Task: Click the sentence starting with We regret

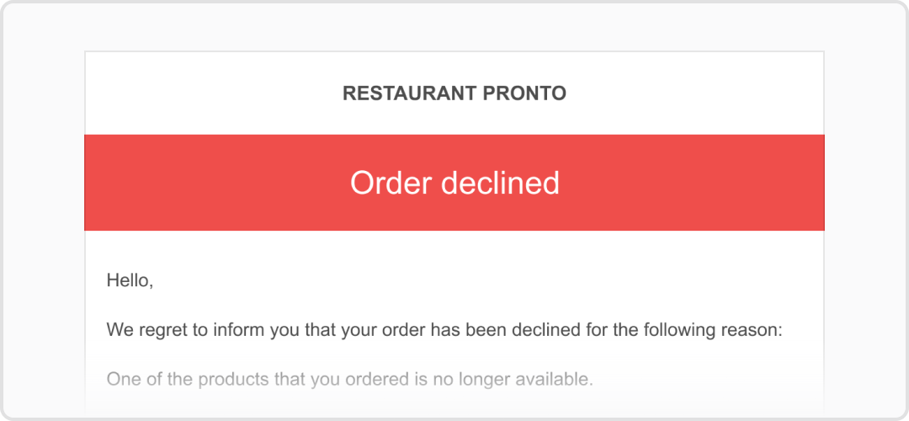Action: [x=444, y=331]
